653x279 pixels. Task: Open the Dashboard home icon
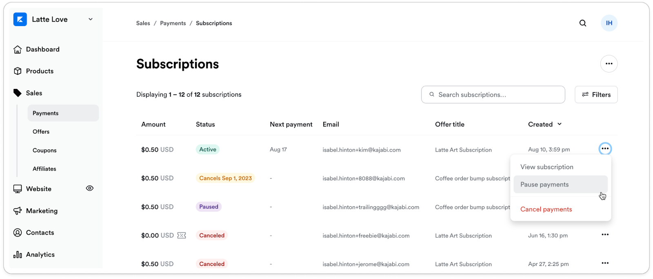(18, 49)
